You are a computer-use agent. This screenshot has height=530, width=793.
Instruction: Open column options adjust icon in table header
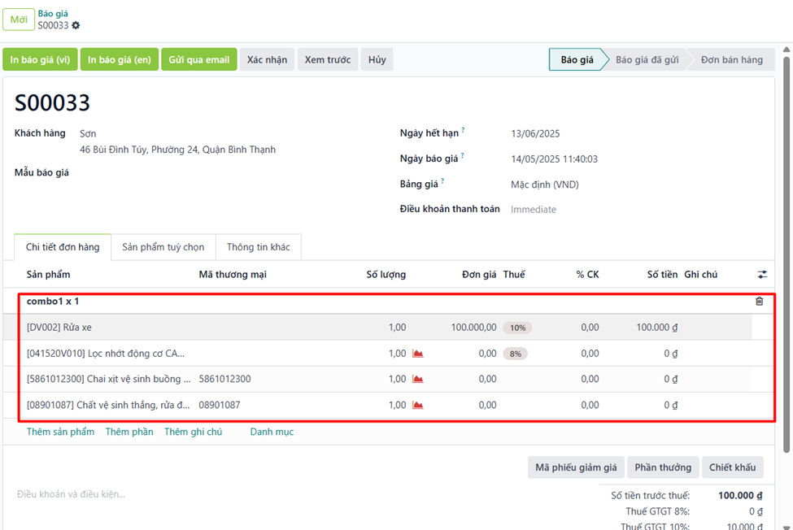[x=762, y=274]
